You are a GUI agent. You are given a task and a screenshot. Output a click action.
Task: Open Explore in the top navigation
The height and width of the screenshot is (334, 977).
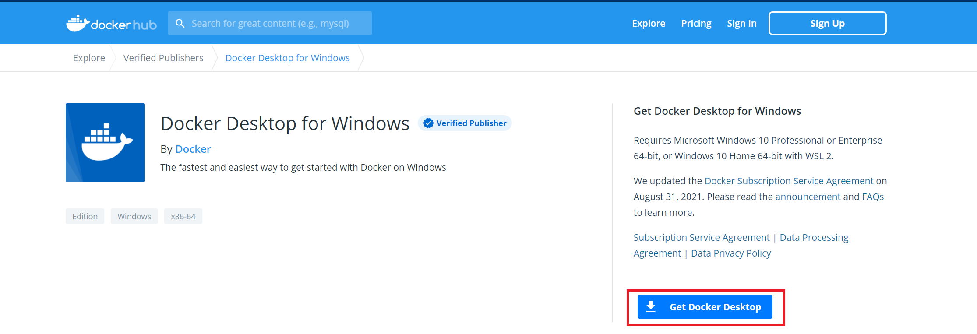tap(649, 24)
